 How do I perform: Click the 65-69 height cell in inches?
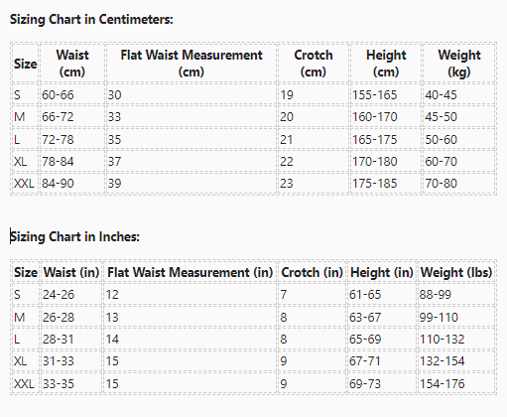click(x=382, y=340)
